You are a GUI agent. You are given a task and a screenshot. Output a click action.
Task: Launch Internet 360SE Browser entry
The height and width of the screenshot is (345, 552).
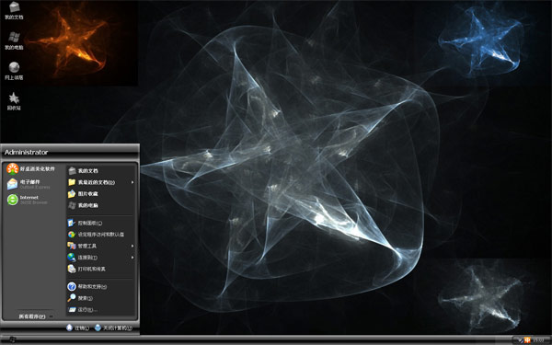coord(28,200)
